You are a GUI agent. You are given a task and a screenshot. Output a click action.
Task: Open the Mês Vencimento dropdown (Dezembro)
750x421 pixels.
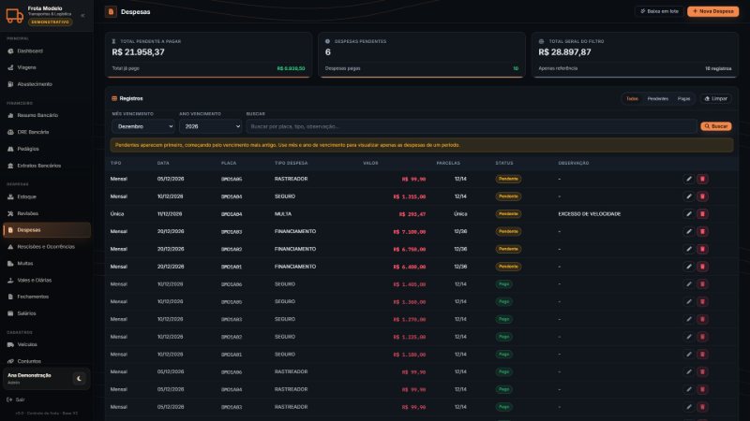pyautogui.click(x=143, y=126)
